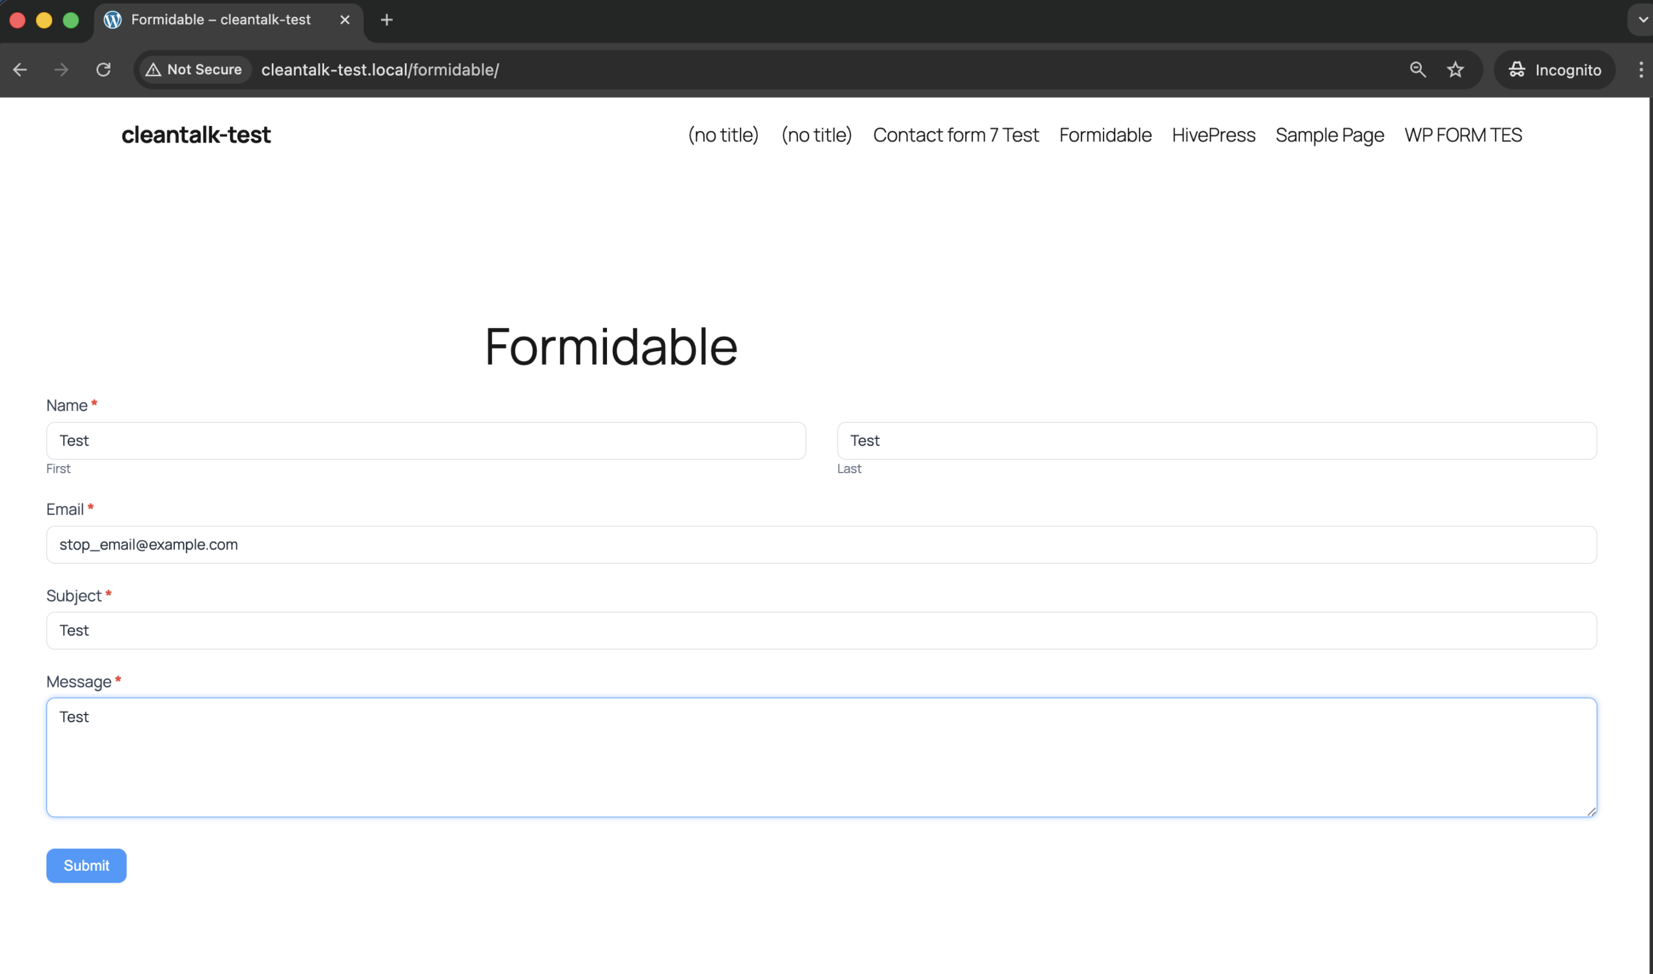Click the Message textarea resize handle
Screen dimensions: 1653x974
pos(1591,812)
